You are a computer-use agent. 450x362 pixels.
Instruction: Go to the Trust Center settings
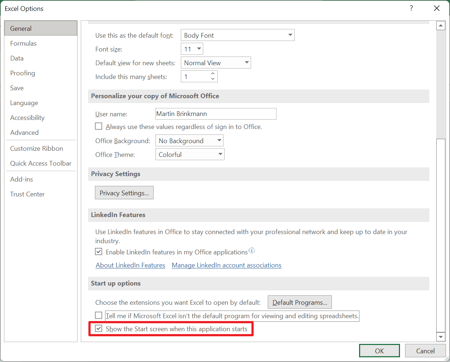point(27,194)
